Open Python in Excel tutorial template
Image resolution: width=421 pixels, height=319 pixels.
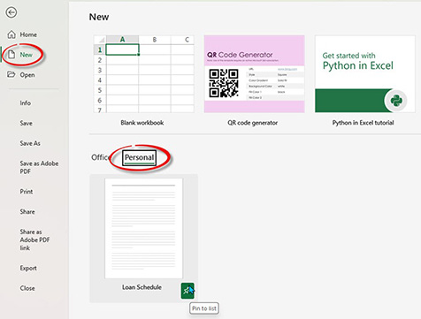365,74
